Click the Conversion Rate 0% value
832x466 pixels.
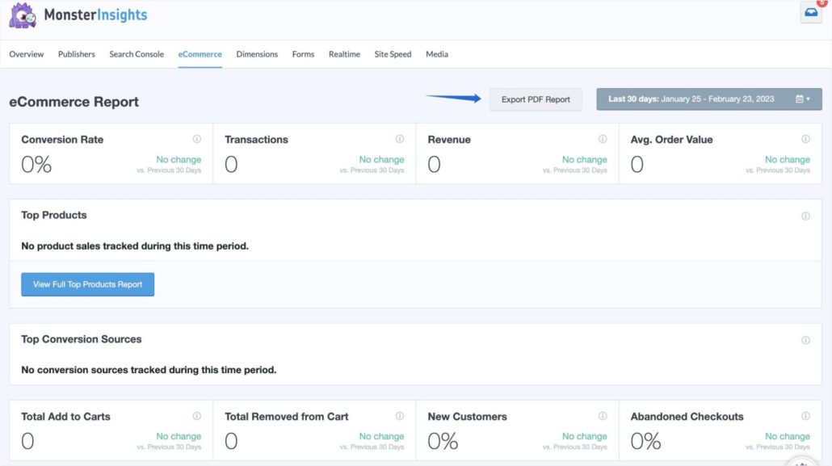point(36,165)
